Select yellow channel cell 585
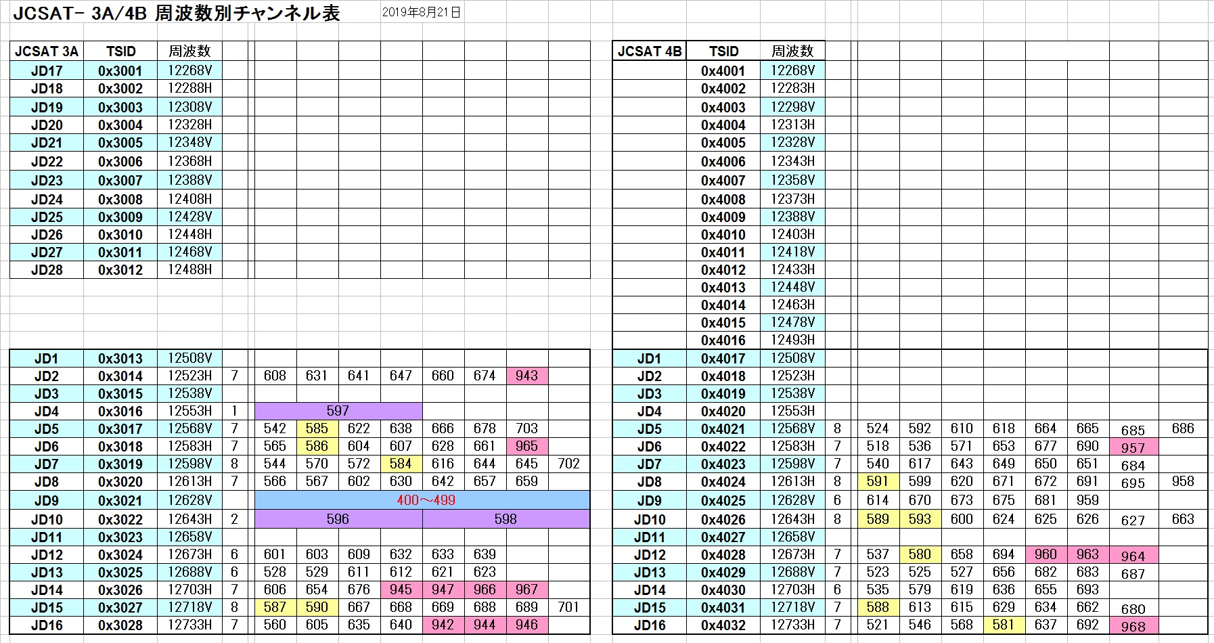 pos(317,428)
